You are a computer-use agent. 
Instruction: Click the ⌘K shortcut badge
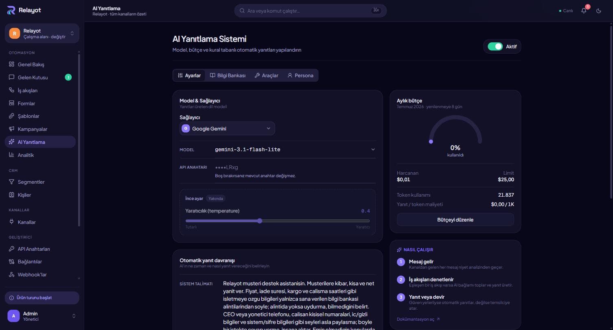pos(376,11)
